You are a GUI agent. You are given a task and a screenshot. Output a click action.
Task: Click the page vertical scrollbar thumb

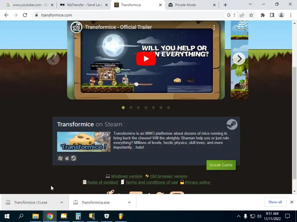(294, 123)
